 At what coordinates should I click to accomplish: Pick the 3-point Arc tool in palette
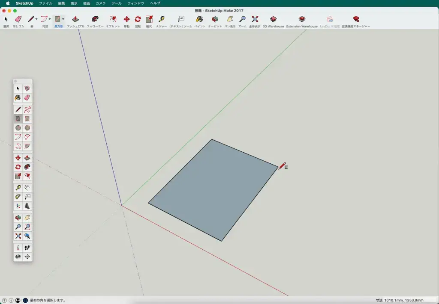click(18, 146)
